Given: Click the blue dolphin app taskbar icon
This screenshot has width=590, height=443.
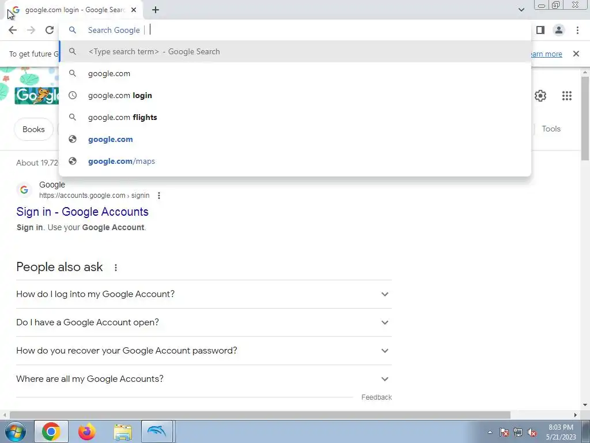Looking at the screenshot, I should click(x=157, y=431).
